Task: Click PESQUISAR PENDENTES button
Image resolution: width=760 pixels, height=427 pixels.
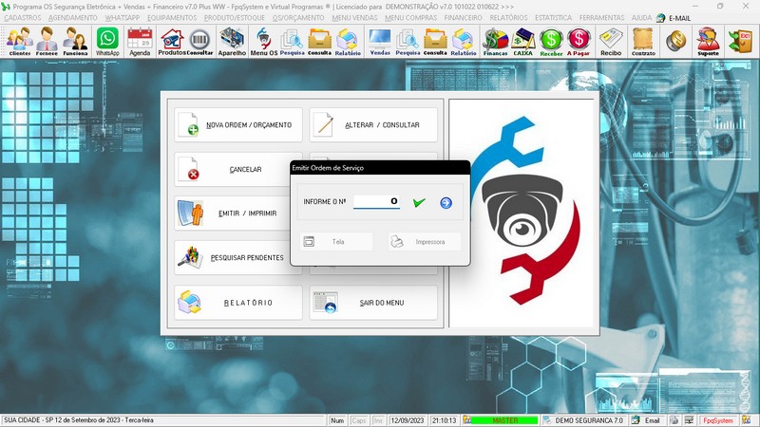Action: point(232,258)
